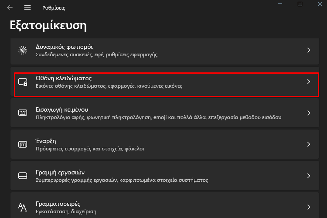Click the Έναρξη start menu icon

(23, 144)
